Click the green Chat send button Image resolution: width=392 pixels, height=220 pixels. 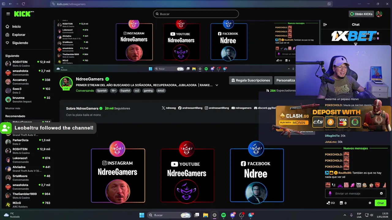[x=380, y=203]
